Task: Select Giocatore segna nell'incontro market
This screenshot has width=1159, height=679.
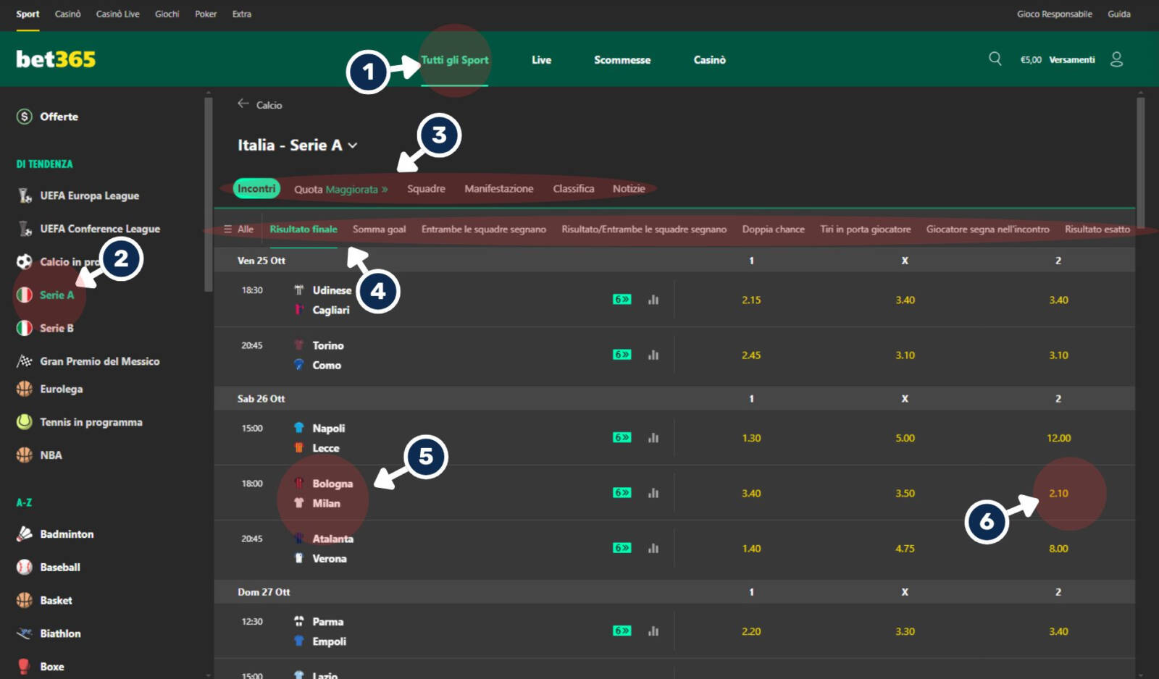Action: 987,229
